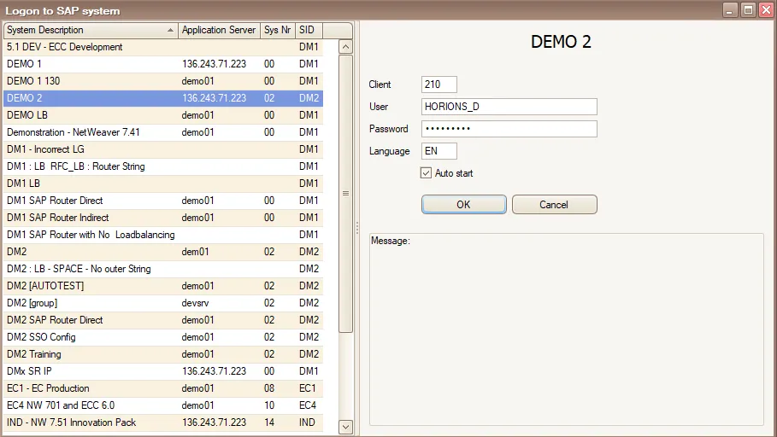Sort by System Description column header
The image size is (777, 437).
91,30
